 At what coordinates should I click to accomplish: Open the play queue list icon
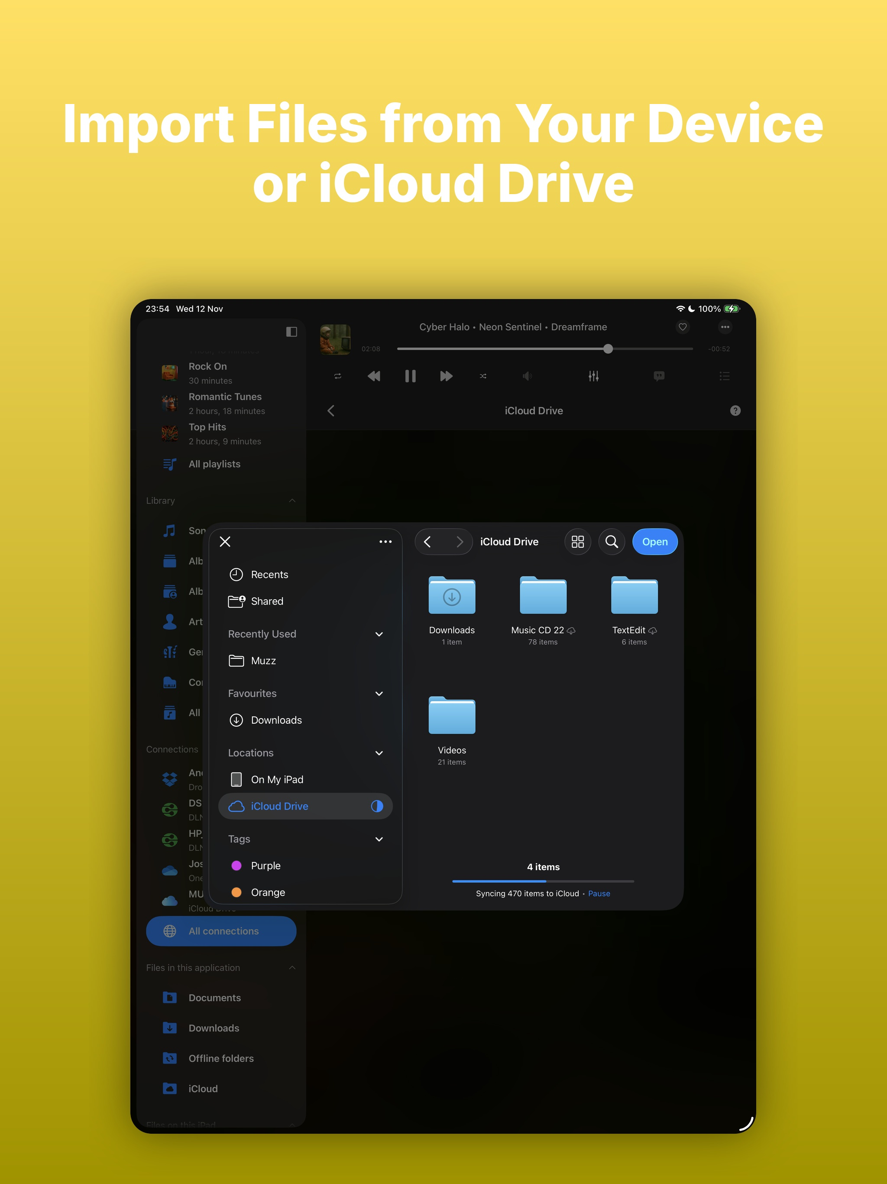coord(724,376)
